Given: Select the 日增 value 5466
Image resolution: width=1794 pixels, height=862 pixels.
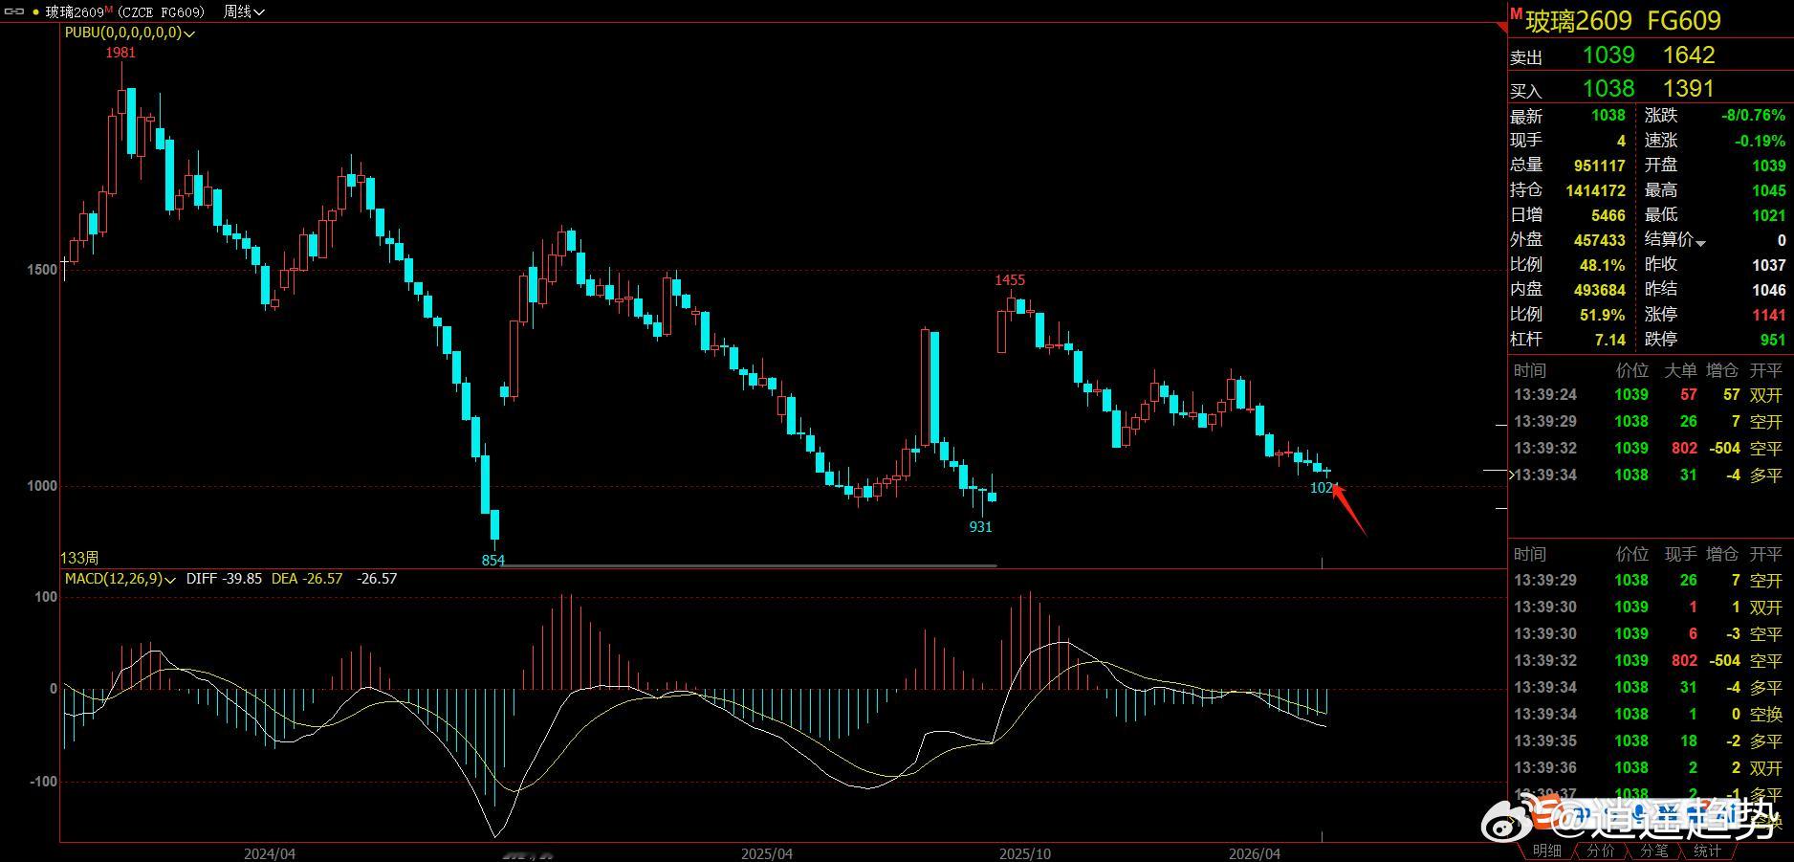Looking at the screenshot, I should point(1608,215).
